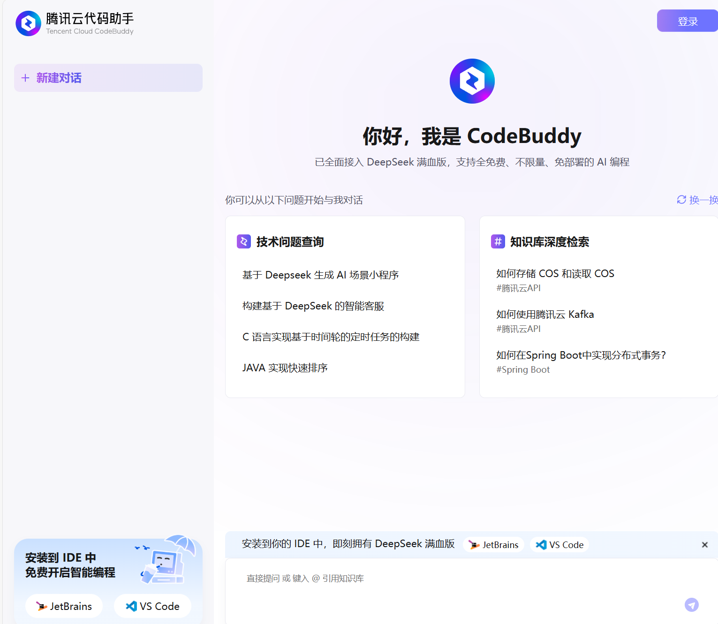Click the hash icon of 知识库深度检索
The image size is (718, 624).
click(x=498, y=241)
